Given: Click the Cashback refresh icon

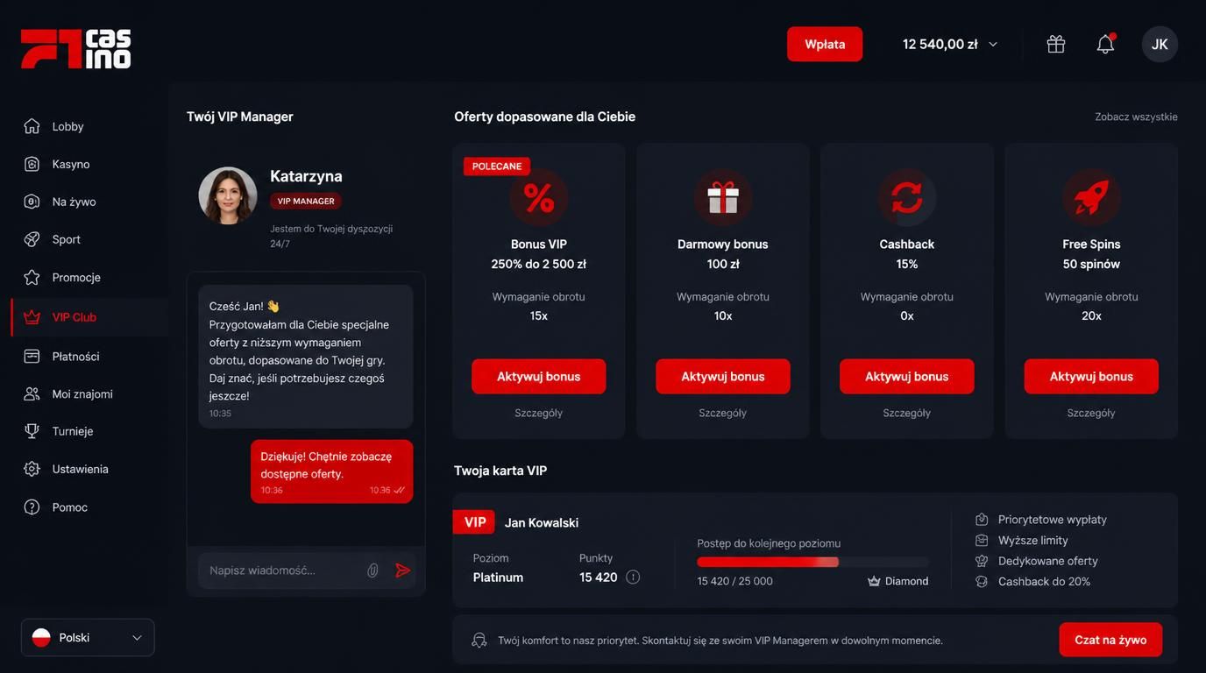Looking at the screenshot, I should point(906,197).
